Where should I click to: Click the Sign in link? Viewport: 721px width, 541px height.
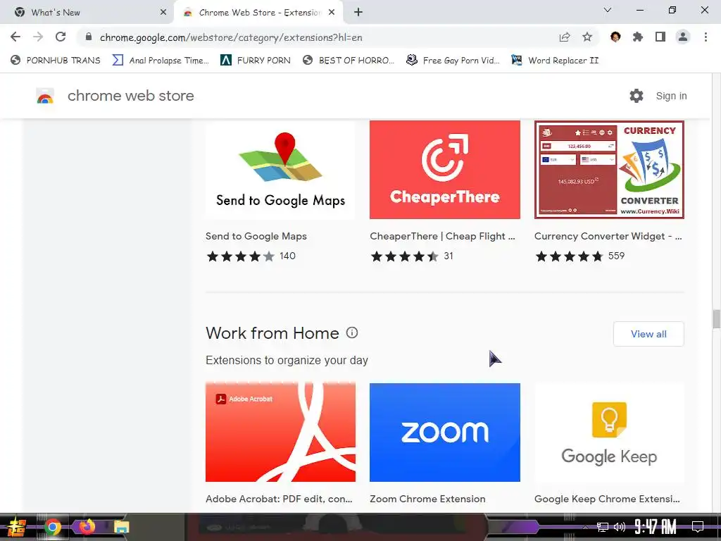pos(671,96)
